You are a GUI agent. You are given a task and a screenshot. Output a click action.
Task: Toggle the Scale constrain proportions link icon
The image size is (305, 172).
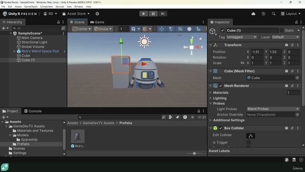pos(242,63)
